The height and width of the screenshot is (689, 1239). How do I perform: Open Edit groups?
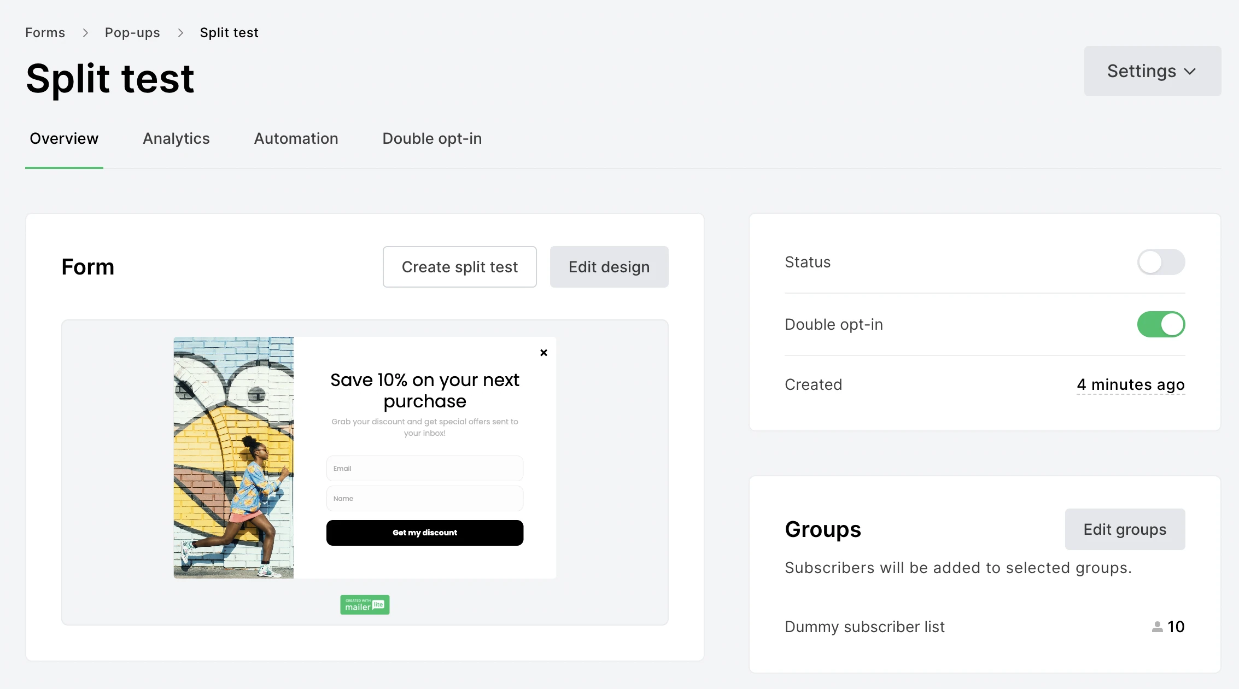[1125, 529]
